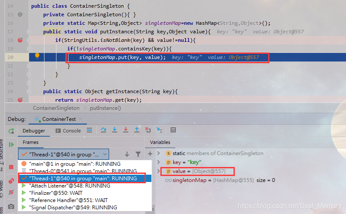Collapse the fold marker on line 18
Image resolution: width=346 pixels, height=214 pixels.
point(29,40)
